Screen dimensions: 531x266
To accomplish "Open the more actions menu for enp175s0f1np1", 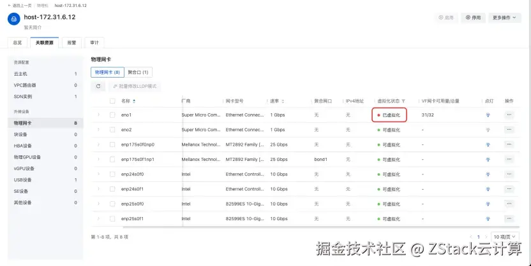I will pos(509,159).
